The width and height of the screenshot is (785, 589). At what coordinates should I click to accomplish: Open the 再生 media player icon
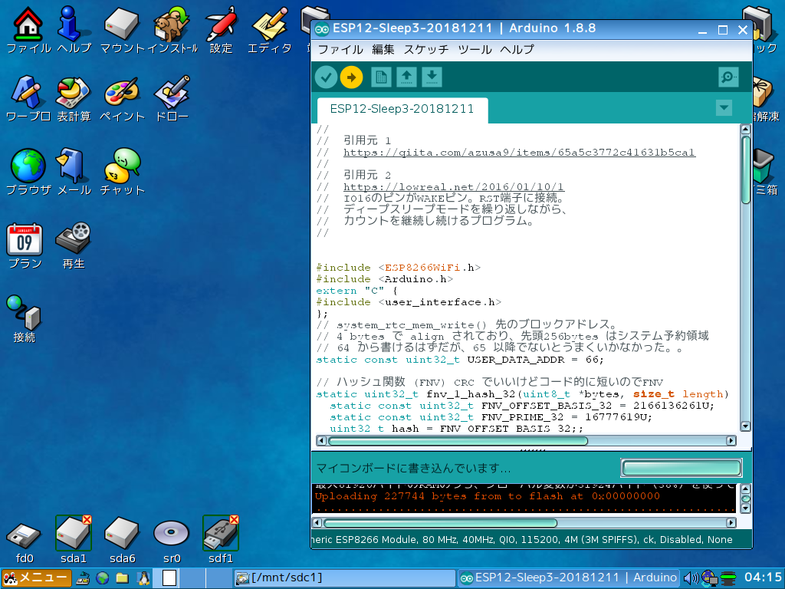coord(74,246)
